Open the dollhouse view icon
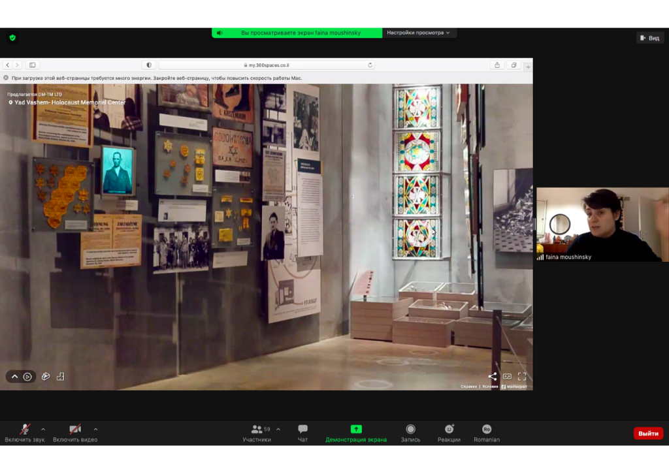The width and height of the screenshot is (669, 474). coord(46,376)
